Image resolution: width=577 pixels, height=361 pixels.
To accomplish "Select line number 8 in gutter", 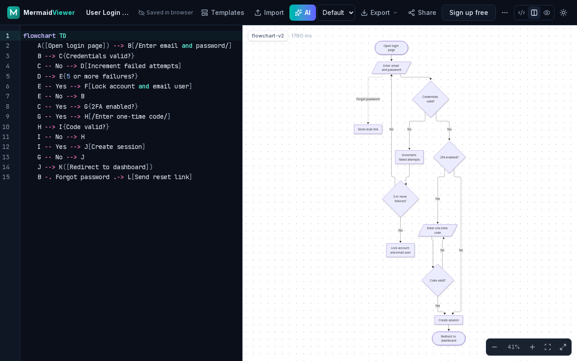I will pyautogui.click(x=8, y=106).
